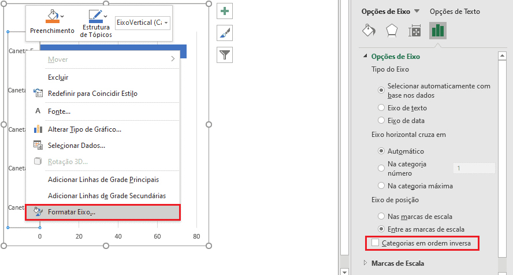513x275 pixels.
Task: Click the chart's right-middle resize handle
Action: coord(209,124)
